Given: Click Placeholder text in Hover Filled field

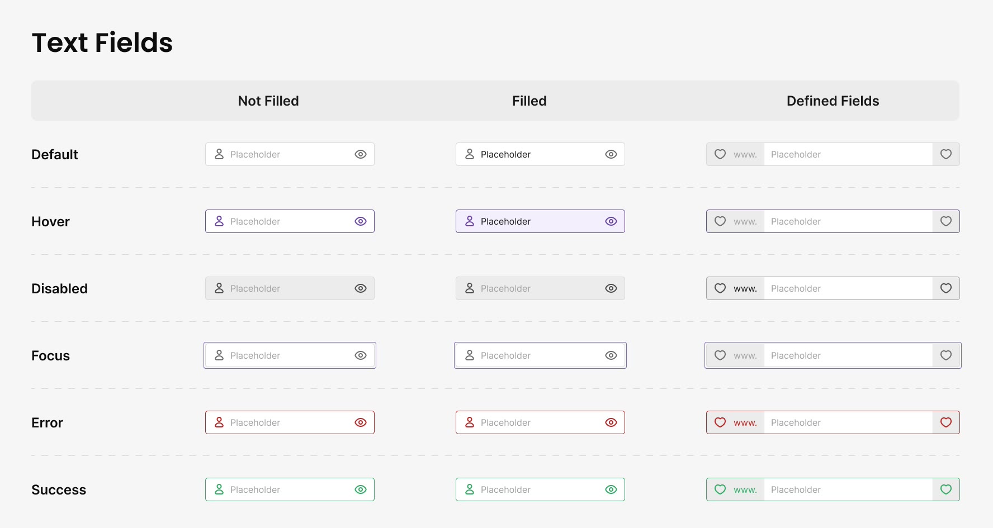Looking at the screenshot, I should pyautogui.click(x=505, y=221).
